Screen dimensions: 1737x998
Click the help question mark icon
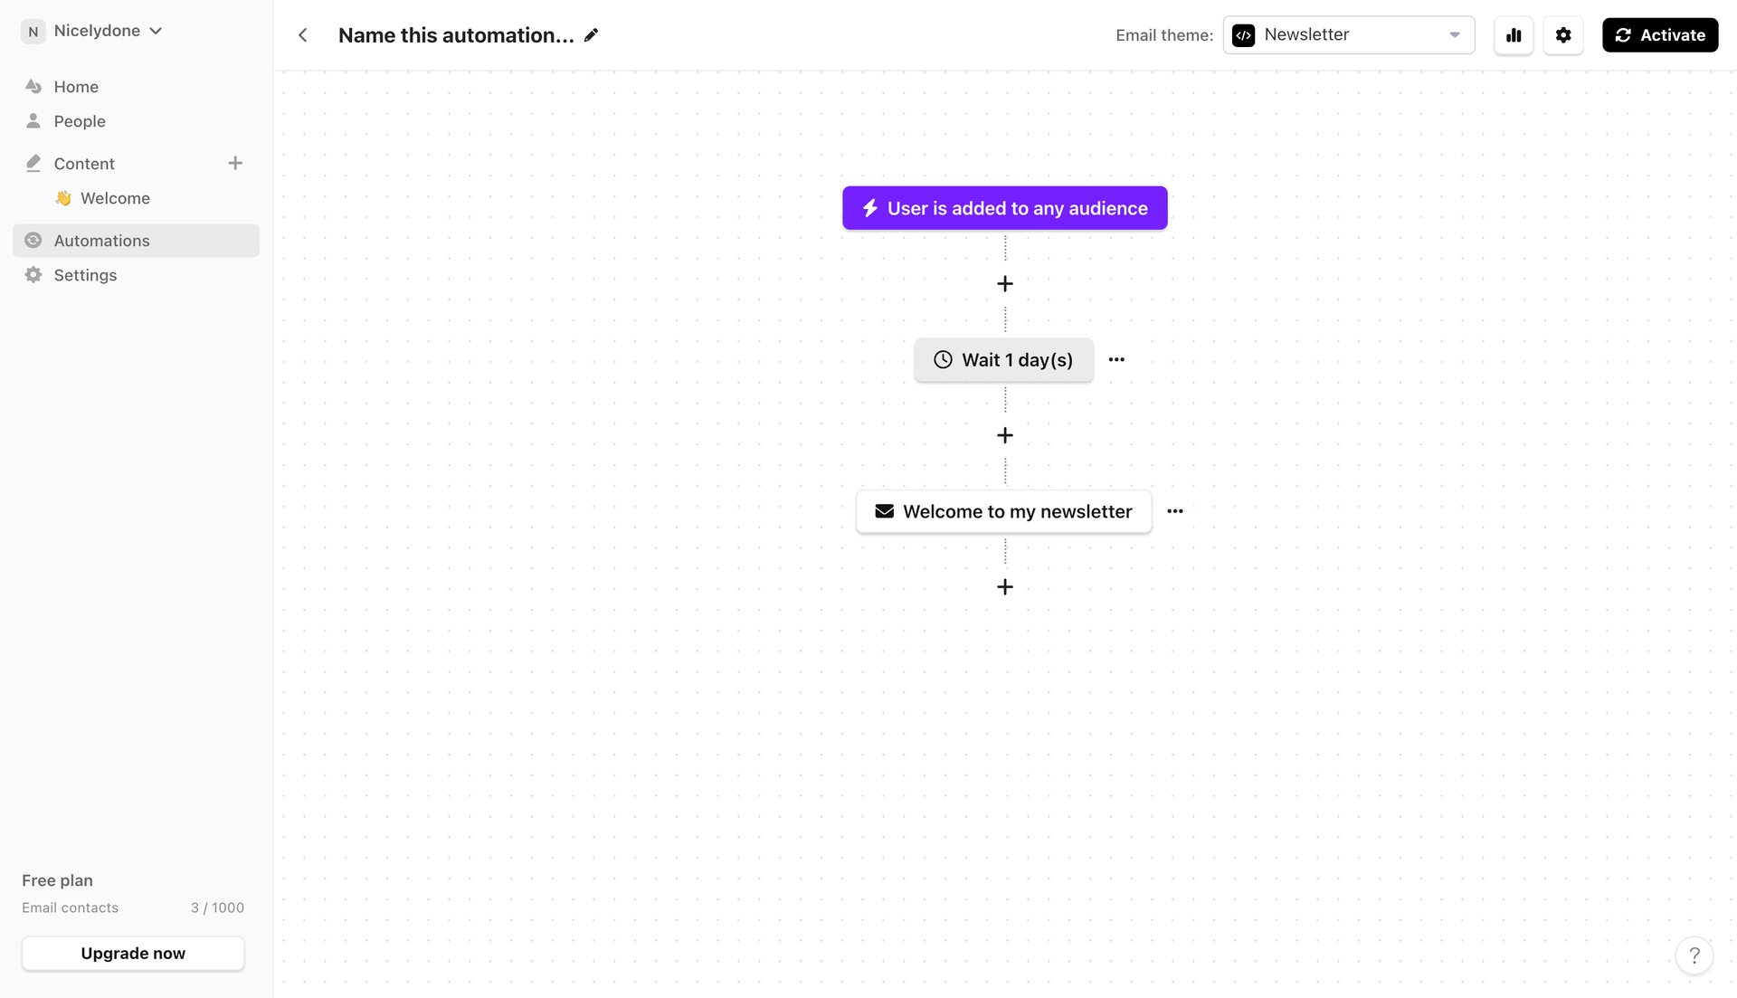pyautogui.click(x=1694, y=955)
